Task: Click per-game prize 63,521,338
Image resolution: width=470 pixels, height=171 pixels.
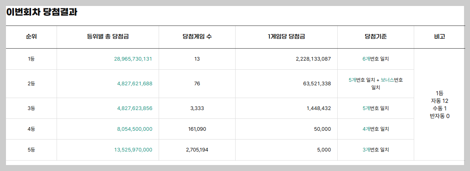Action: tap(317, 84)
